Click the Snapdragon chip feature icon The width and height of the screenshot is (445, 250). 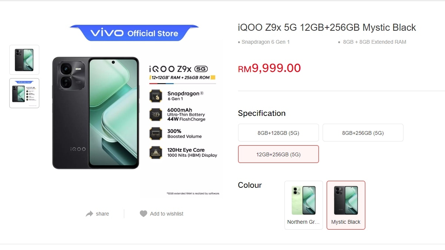pos(155,96)
